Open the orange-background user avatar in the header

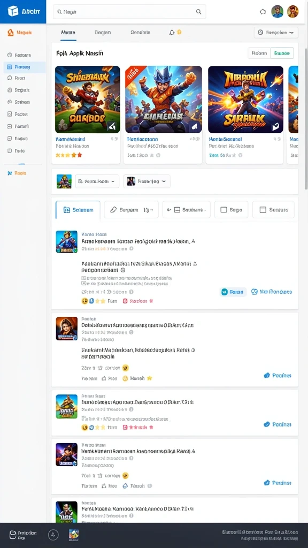(292, 12)
